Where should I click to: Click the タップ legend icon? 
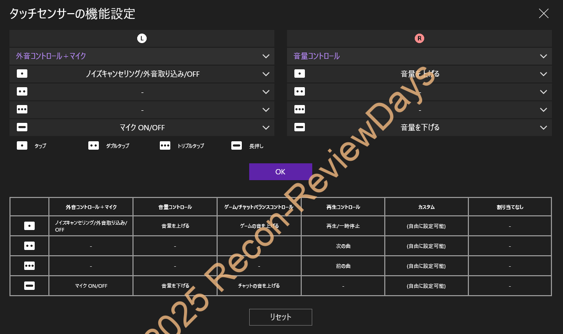click(22, 146)
